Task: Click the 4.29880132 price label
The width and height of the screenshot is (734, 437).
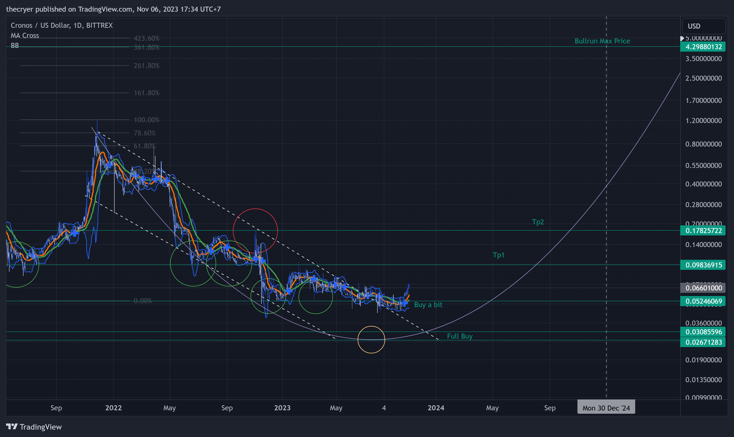Action: [x=703, y=47]
